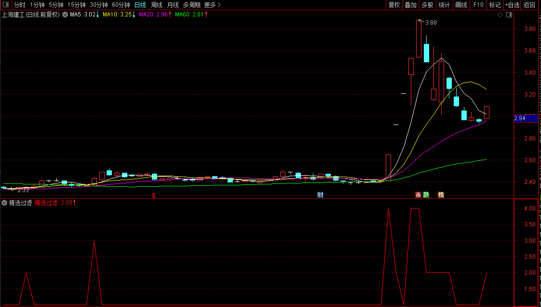Toggle the left sidebar panel icon
Viewport: 541px width, 307px height.
[x=5, y=5]
